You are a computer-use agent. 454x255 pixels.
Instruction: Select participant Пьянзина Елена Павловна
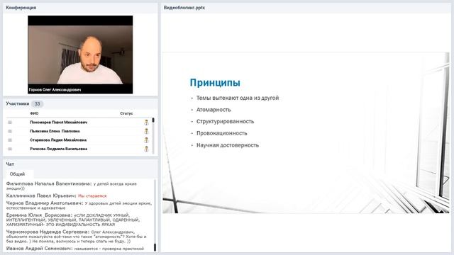click(x=55, y=131)
